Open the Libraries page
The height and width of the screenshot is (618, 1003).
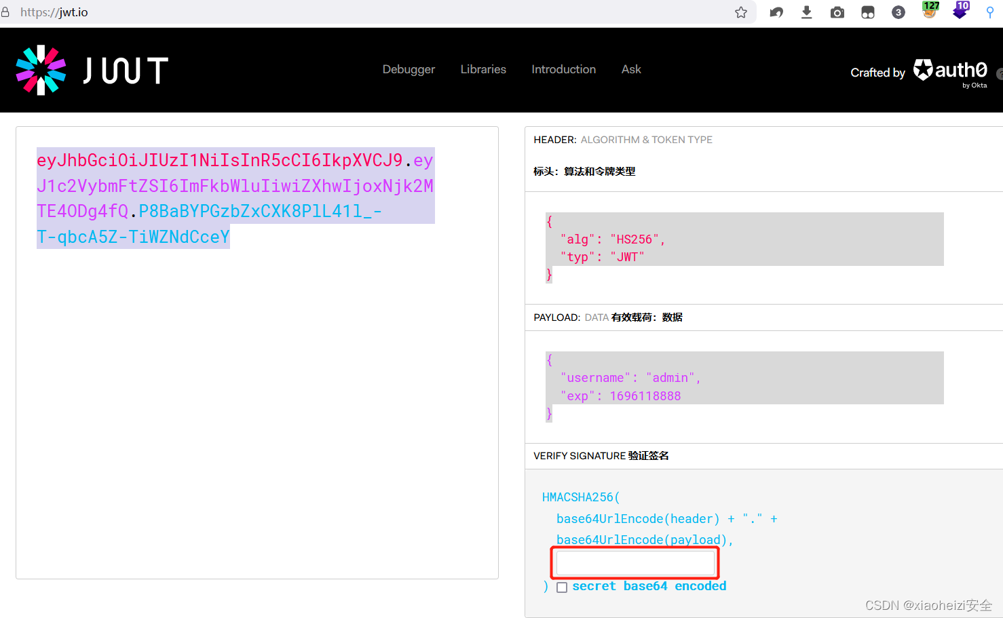click(483, 69)
